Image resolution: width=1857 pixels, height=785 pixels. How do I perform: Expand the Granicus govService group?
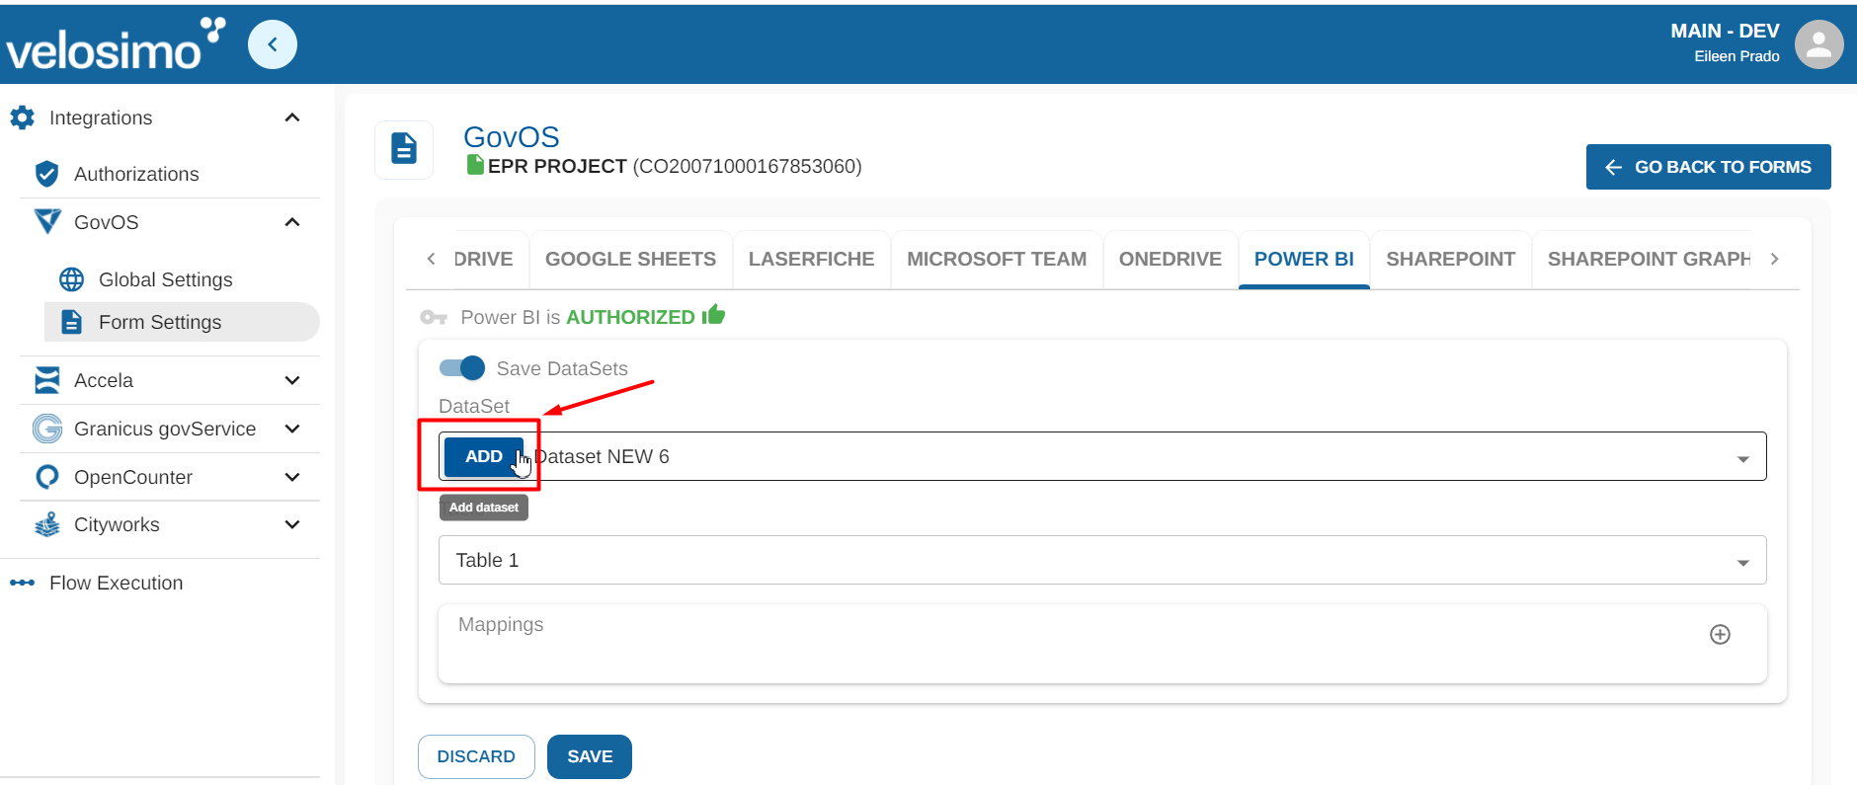292,429
